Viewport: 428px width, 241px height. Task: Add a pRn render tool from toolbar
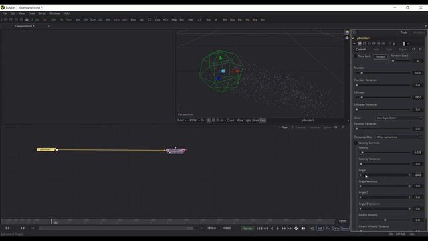(x=124, y=20)
